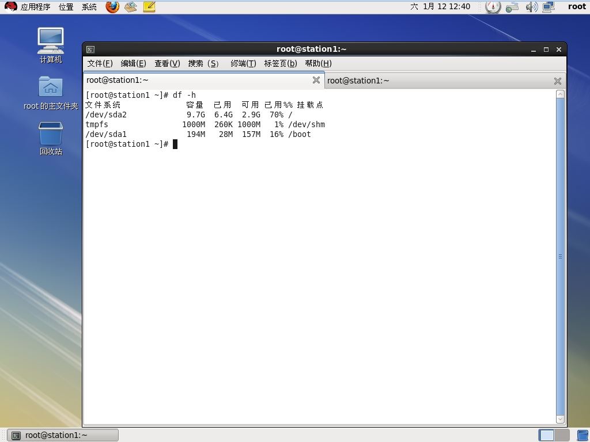The image size is (590, 442).
Task: Close the first root@station1 tab
Action: click(316, 80)
